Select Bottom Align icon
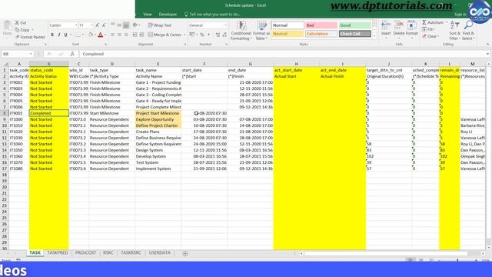This screenshot has width=492, height=277. pyautogui.click(x=126, y=25)
